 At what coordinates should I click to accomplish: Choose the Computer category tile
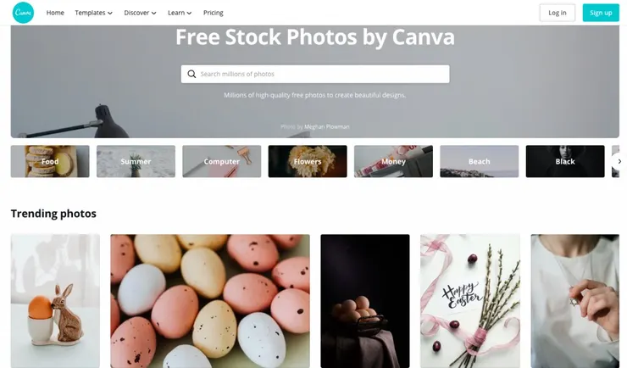click(221, 161)
